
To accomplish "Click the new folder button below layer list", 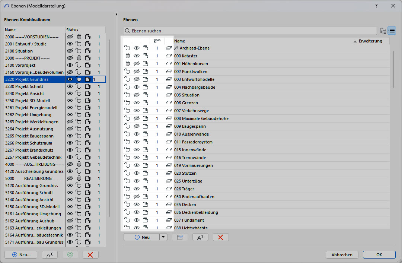I will click(180, 237).
